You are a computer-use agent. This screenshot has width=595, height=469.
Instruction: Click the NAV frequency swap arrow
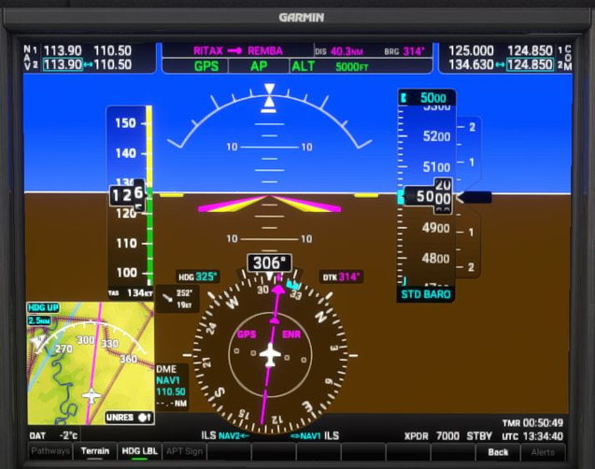[x=88, y=64]
